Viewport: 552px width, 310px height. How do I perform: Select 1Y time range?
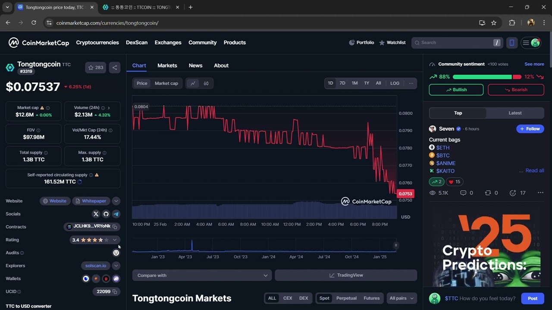(367, 83)
